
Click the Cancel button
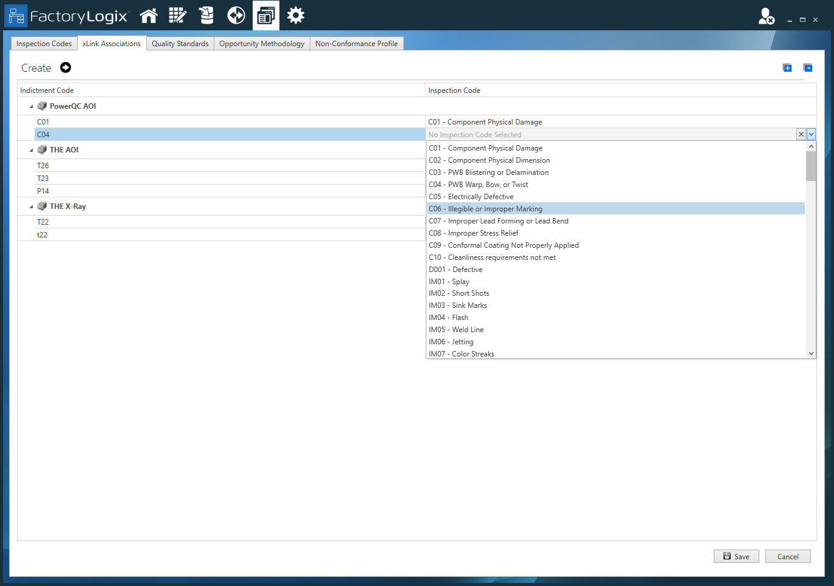(x=788, y=556)
